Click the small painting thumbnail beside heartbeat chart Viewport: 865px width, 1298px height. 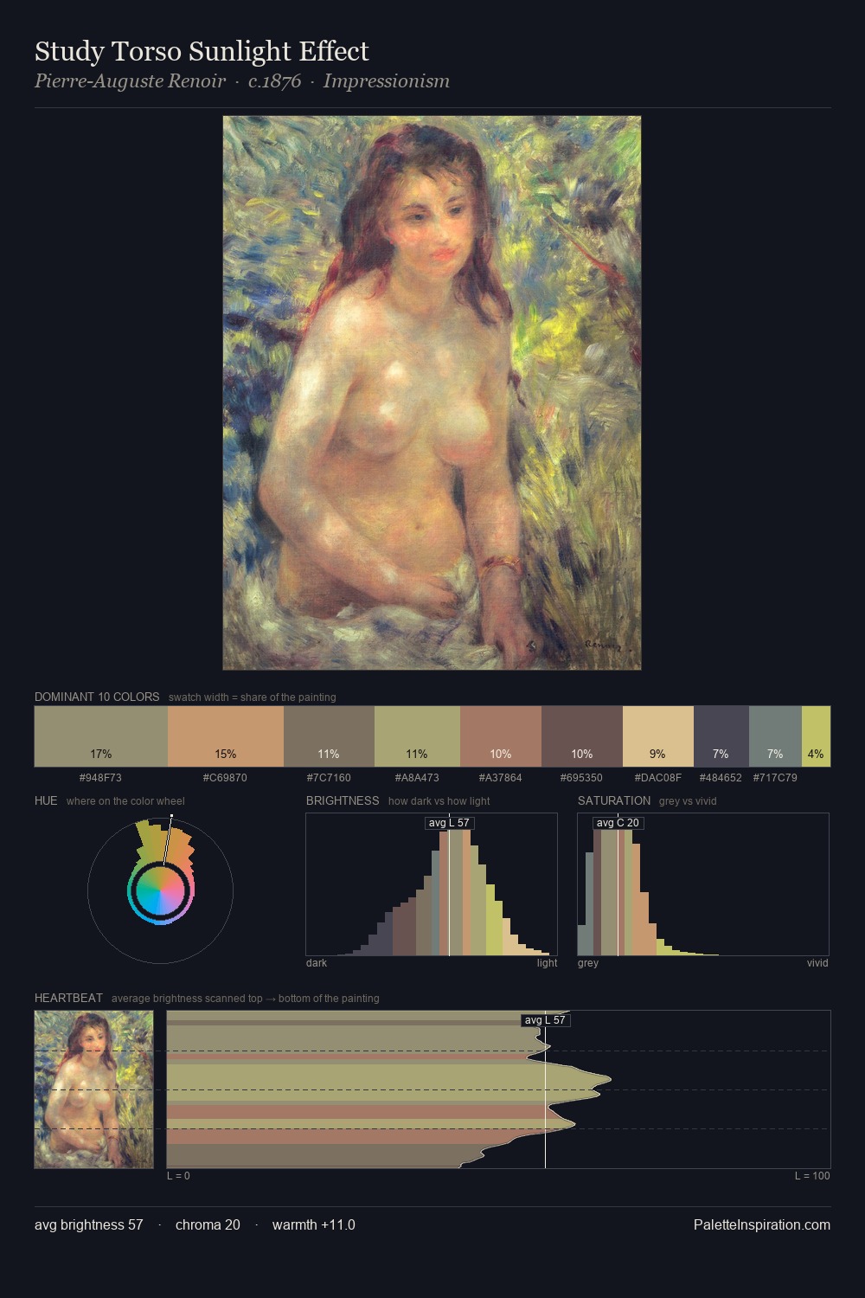click(93, 1089)
